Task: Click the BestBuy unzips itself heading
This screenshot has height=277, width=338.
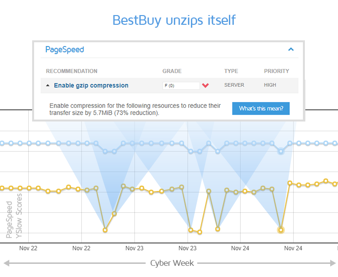Action: click(x=174, y=20)
